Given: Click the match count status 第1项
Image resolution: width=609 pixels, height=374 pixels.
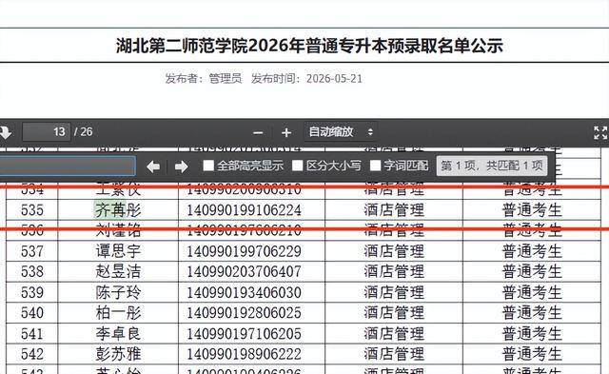Looking at the screenshot, I should pos(492,167).
